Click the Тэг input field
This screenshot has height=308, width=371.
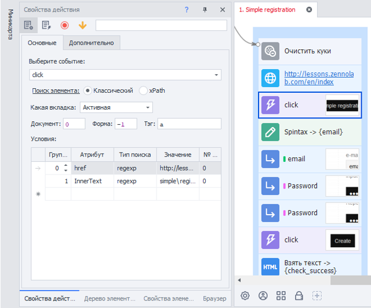click(x=189, y=124)
